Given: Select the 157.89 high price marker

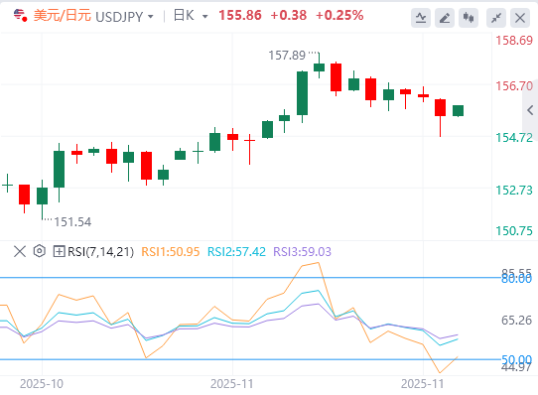Looking at the screenshot, I should (287, 55).
